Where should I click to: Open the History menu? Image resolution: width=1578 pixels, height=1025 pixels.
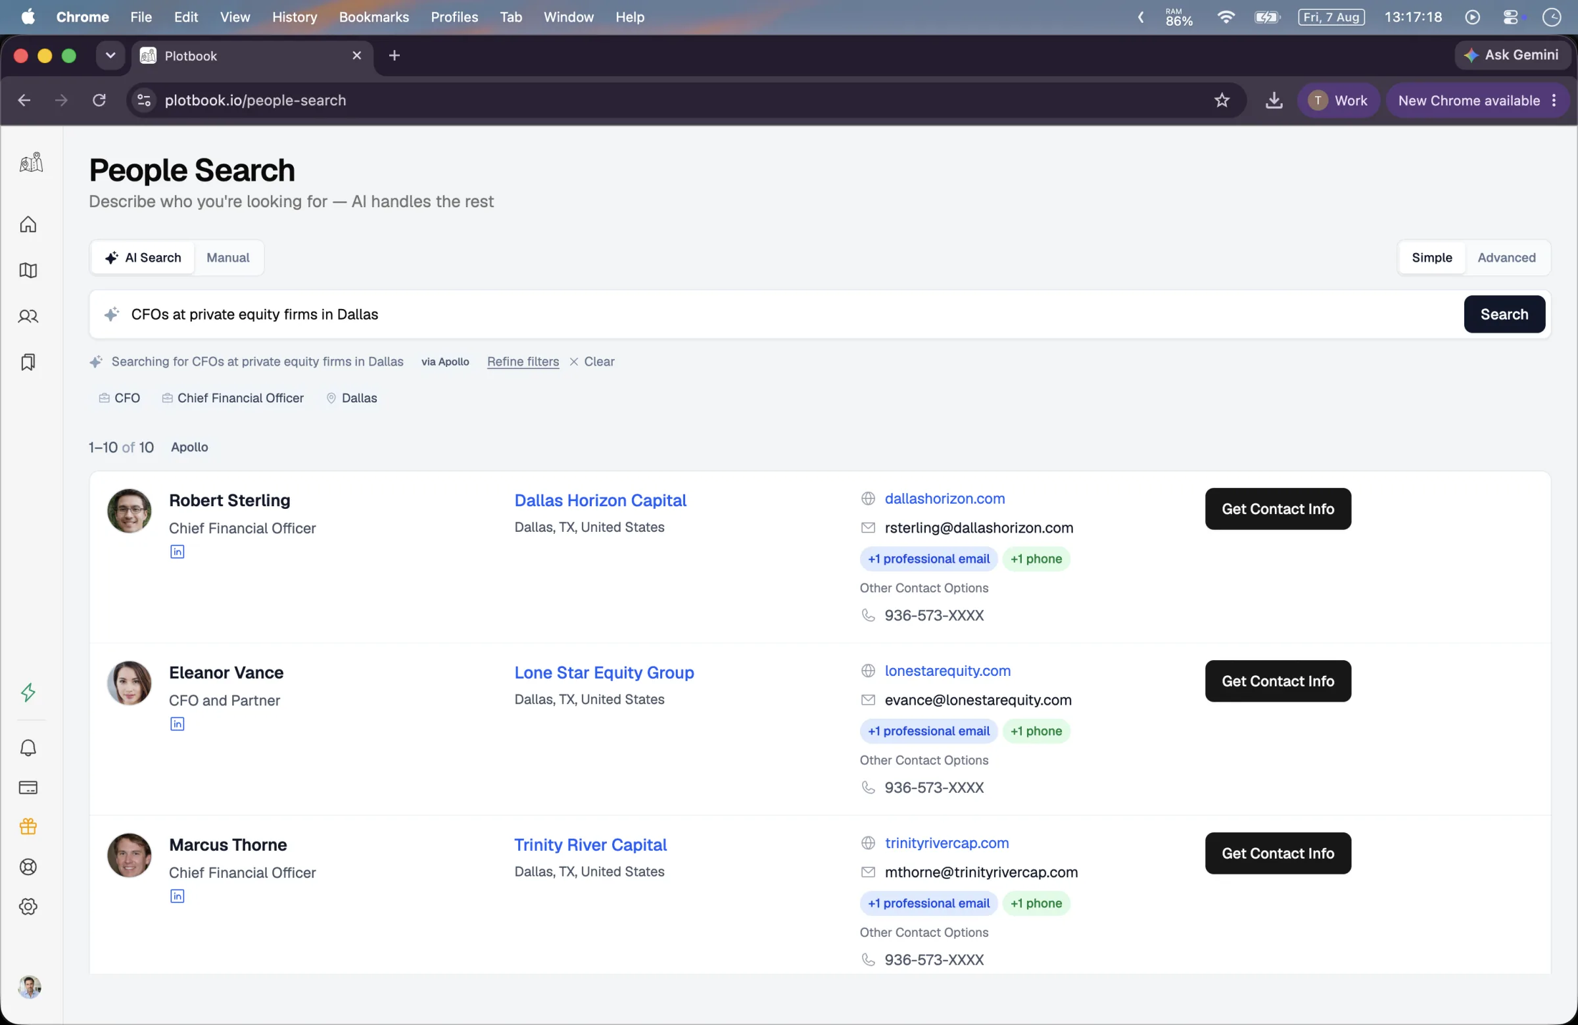point(295,17)
